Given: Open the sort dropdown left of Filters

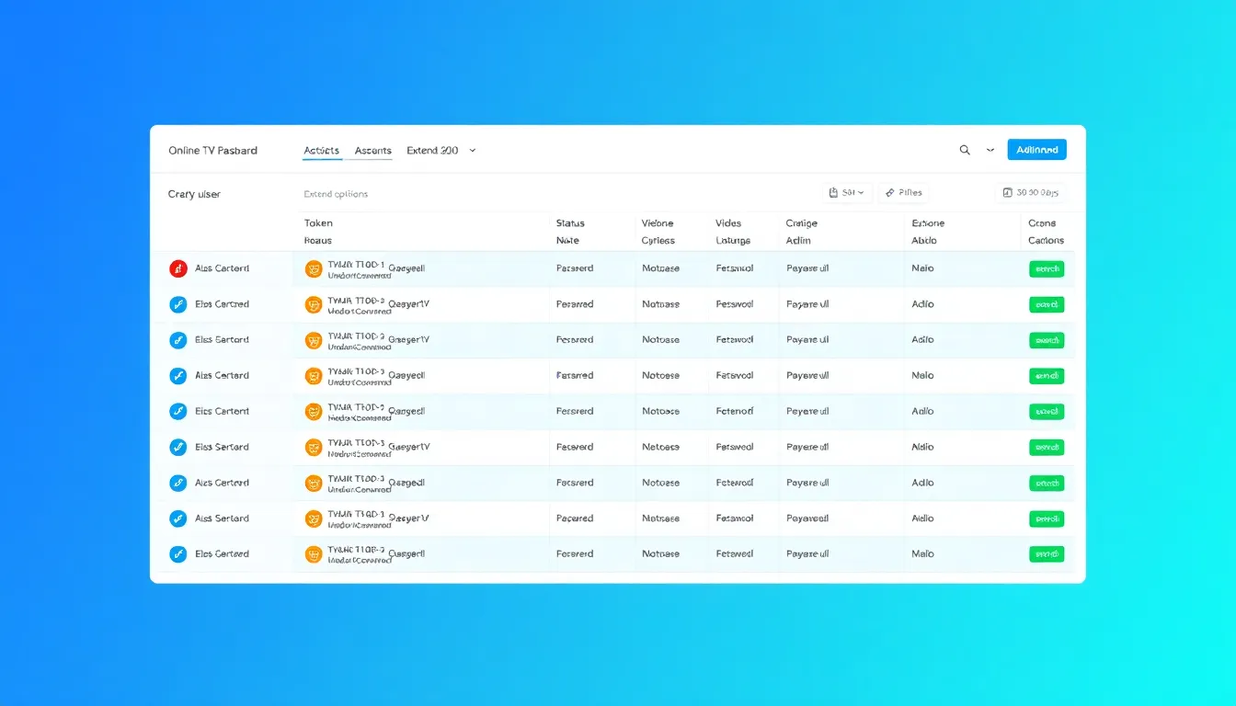Looking at the screenshot, I should pos(846,193).
